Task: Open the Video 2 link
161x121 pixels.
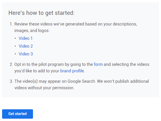Action: 26,46
